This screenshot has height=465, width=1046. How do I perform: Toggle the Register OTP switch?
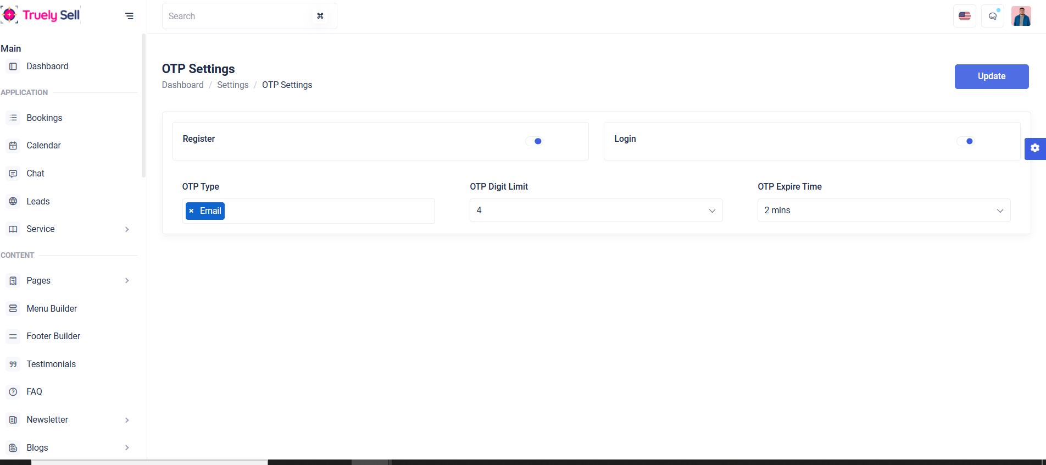point(534,141)
